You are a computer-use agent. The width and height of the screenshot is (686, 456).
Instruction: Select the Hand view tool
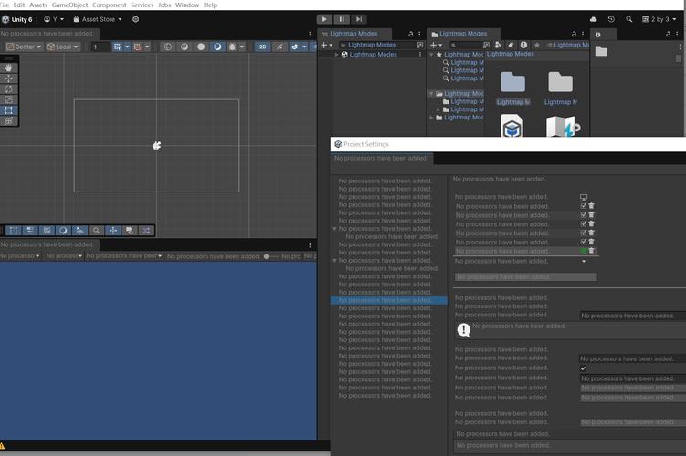pos(9,68)
